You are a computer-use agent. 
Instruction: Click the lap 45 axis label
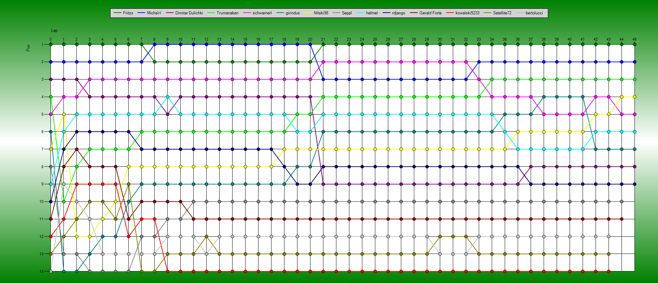[634, 40]
